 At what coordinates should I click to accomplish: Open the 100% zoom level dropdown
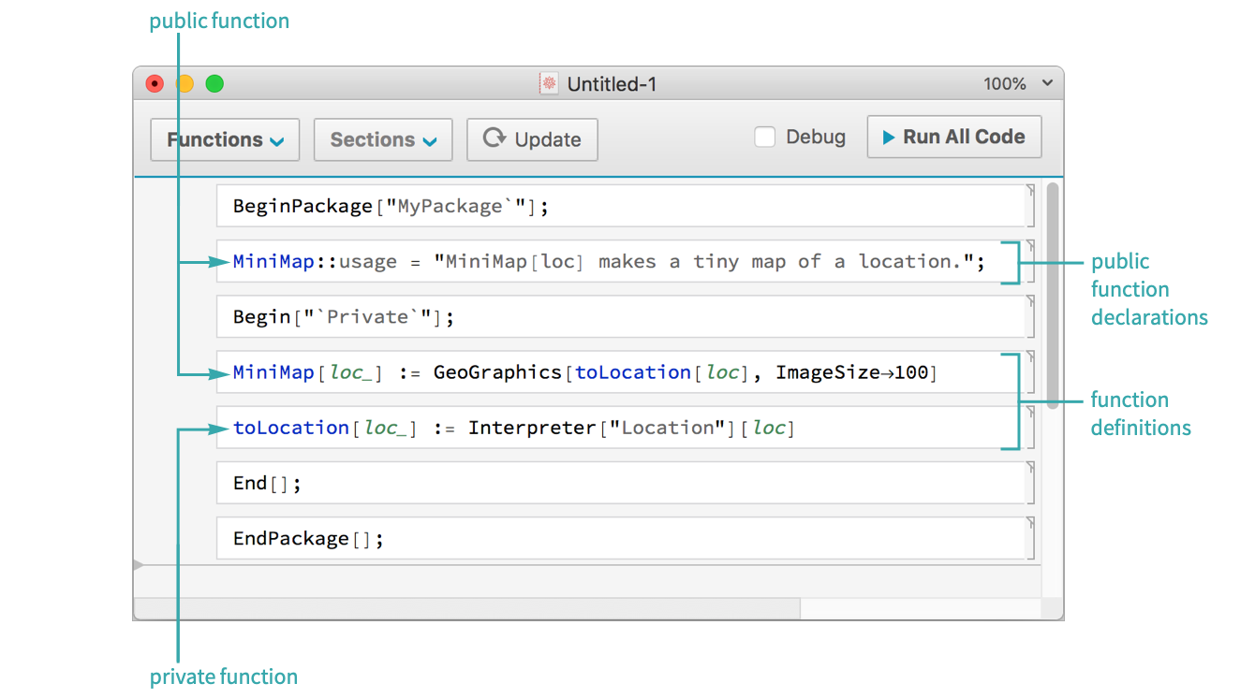[1017, 84]
